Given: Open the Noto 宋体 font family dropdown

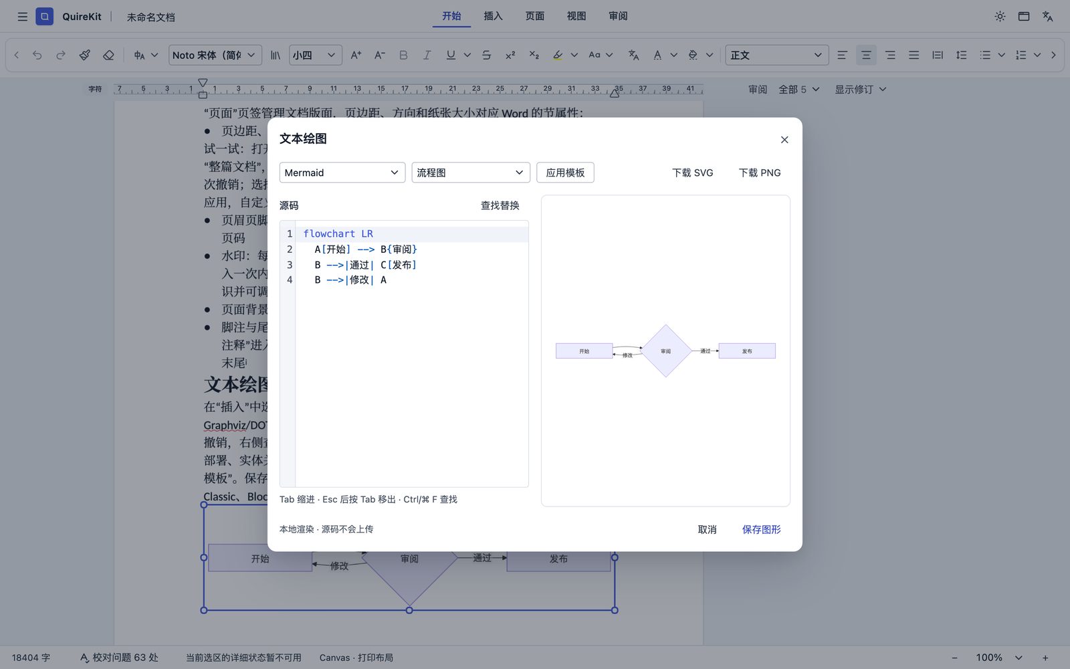Looking at the screenshot, I should (x=215, y=55).
